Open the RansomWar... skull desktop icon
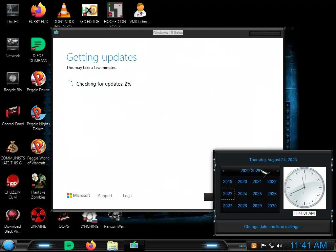 [x=115, y=220]
